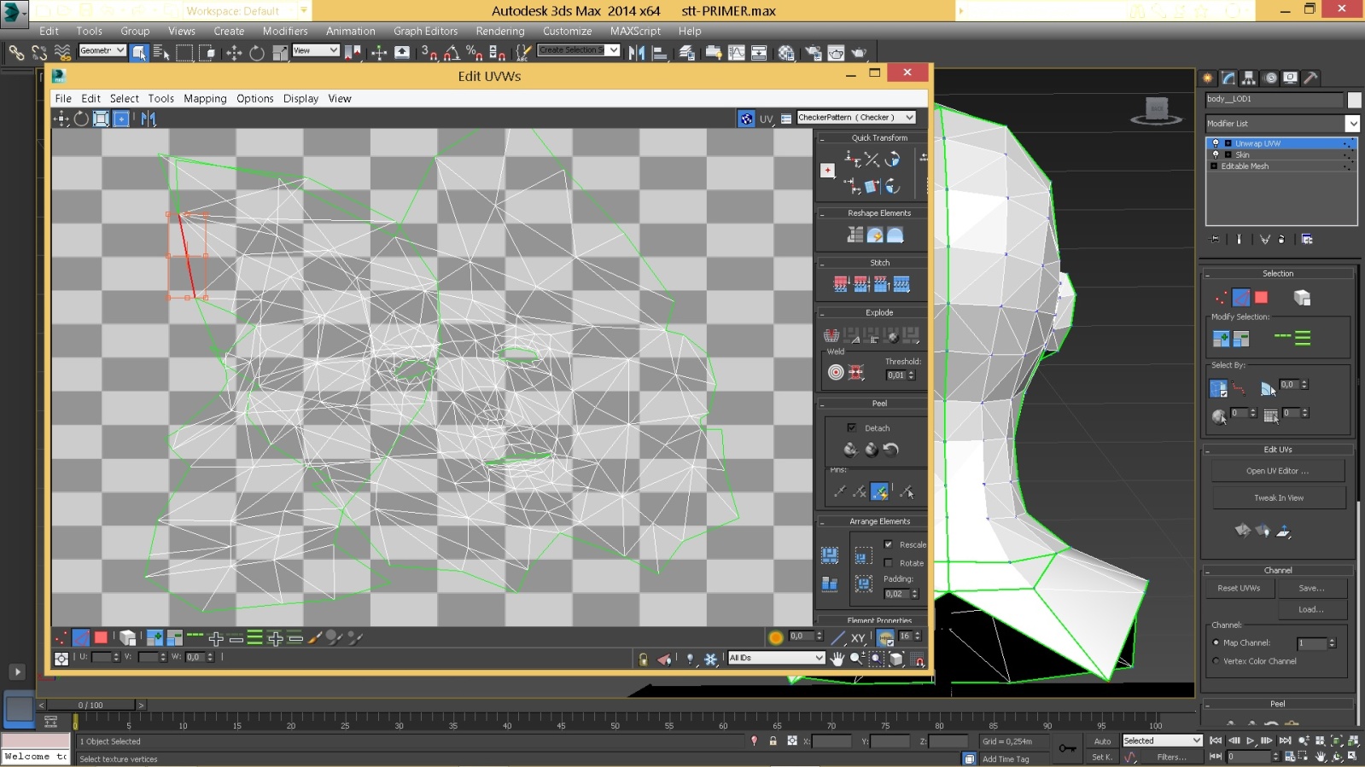Open the Graph Editors menu
This screenshot has height=767, width=1365.
point(425,31)
